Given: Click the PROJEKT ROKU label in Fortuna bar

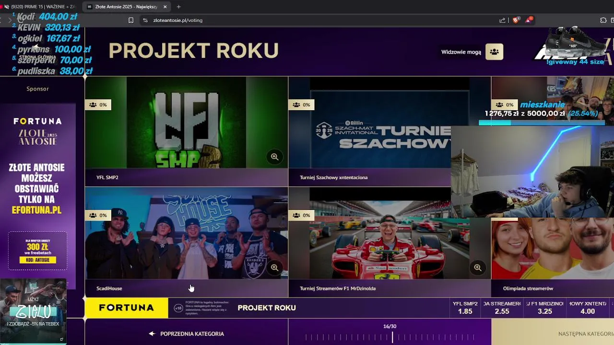Looking at the screenshot, I should [267, 308].
